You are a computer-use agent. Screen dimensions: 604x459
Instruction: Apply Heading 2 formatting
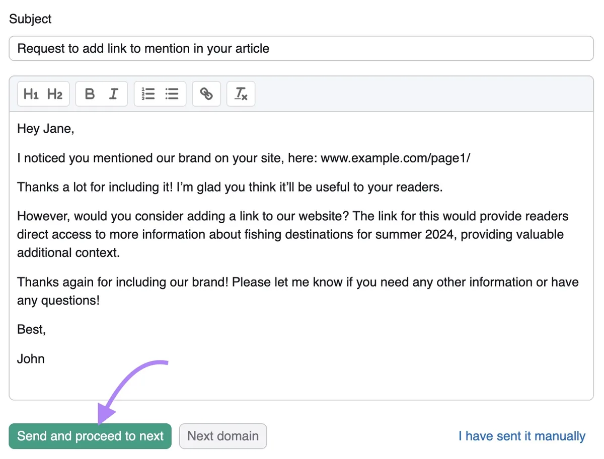coord(55,94)
